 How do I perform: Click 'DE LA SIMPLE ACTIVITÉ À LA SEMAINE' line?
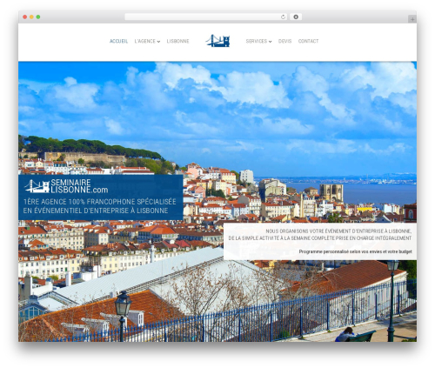coord(320,238)
